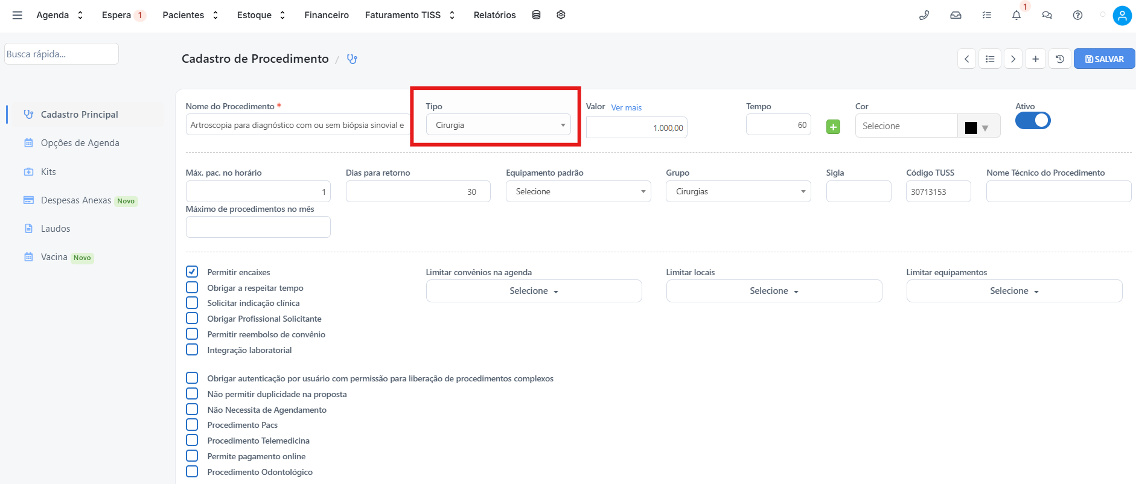Open the chat messages icon

click(x=1047, y=15)
